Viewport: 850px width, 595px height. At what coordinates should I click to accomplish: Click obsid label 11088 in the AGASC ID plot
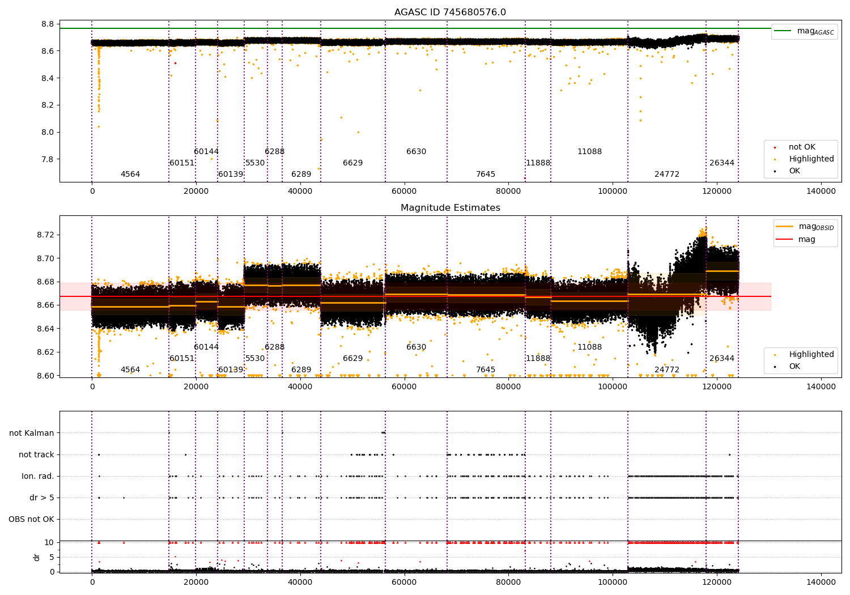[x=590, y=152]
